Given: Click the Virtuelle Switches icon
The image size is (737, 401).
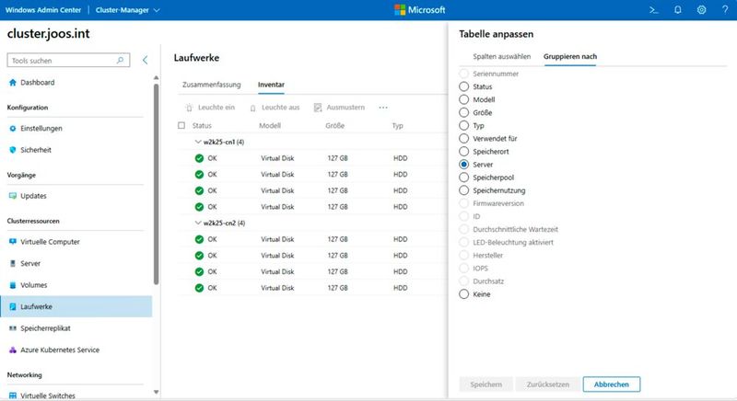Looking at the screenshot, I should [x=13, y=395].
